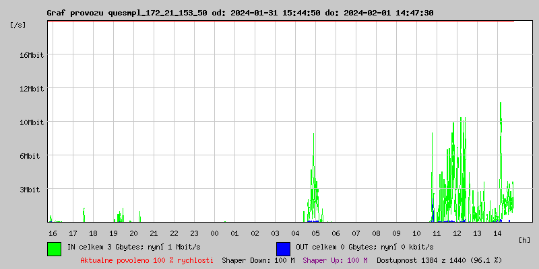539x269 pixels.
Task: Select the 'OUT celkem 0 Gbytes' legend text
Action: [363, 247]
